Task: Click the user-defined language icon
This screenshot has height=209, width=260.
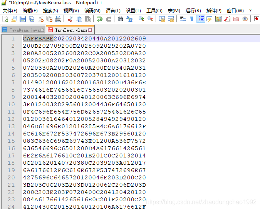Action: pyautogui.click(x=210, y=19)
